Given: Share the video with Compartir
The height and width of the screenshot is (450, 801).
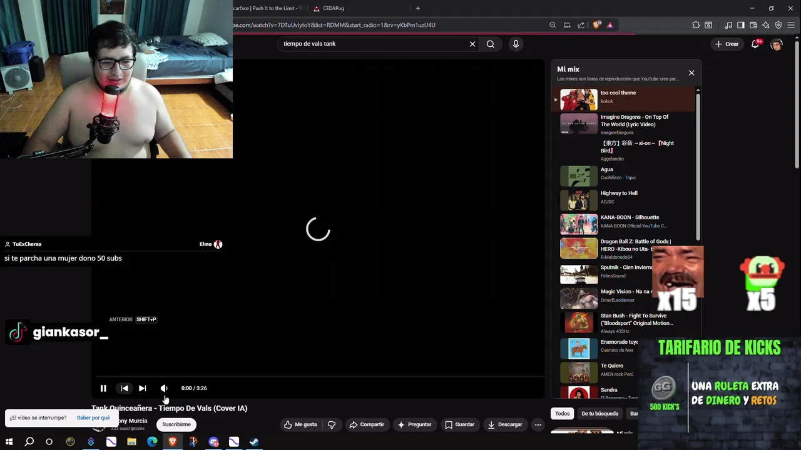Looking at the screenshot, I should [x=367, y=424].
